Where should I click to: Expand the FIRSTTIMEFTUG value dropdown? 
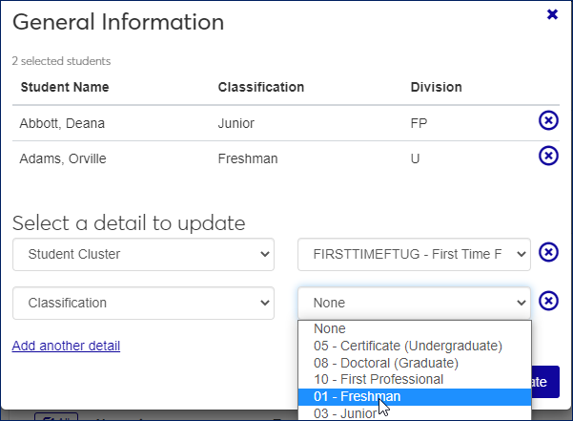coord(414,254)
